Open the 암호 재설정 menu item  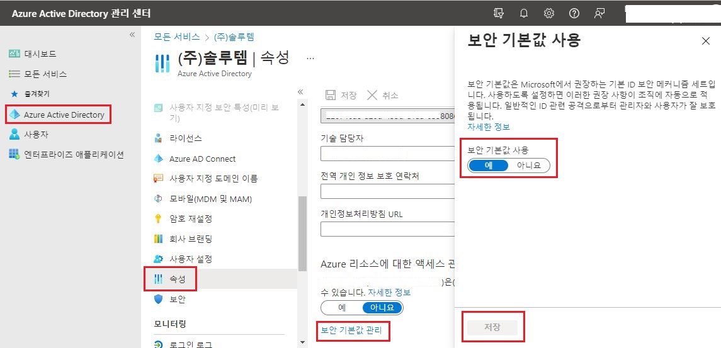pos(191,219)
